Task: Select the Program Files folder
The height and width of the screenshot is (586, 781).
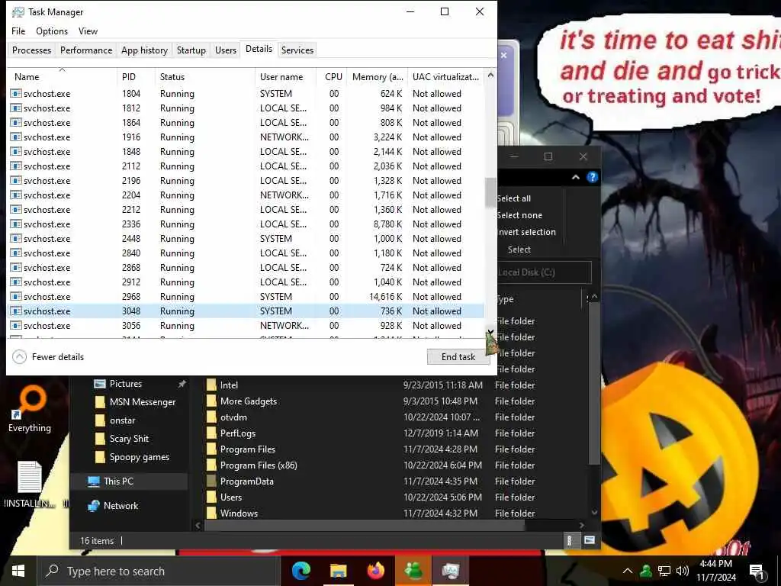Action: click(248, 449)
